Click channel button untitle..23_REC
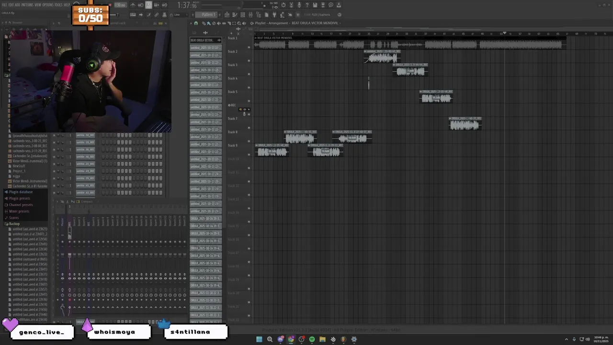The height and width of the screenshot is (345, 613). (86, 164)
